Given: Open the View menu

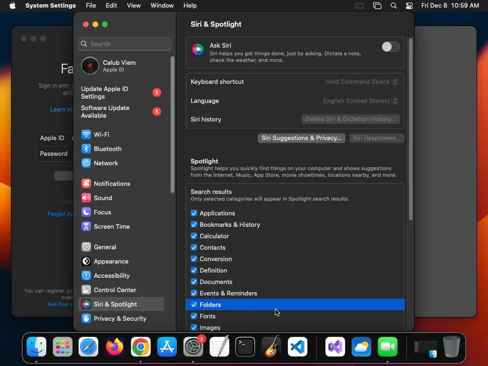Looking at the screenshot, I should pyautogui.click(x=133, y=6).
